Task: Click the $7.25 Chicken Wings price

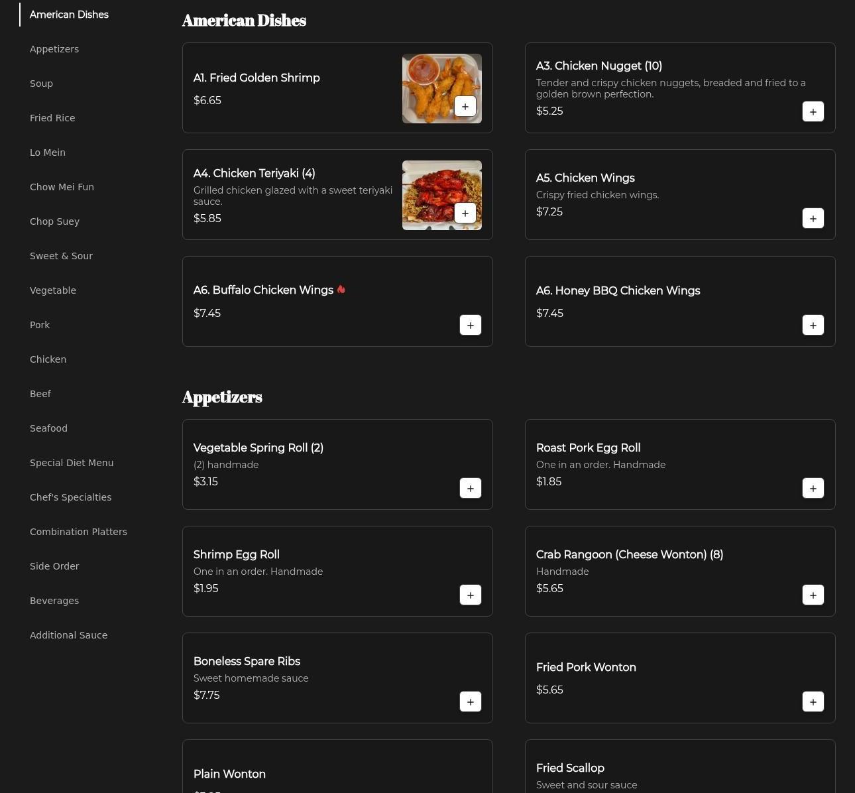Action: [x=549, y=212]
